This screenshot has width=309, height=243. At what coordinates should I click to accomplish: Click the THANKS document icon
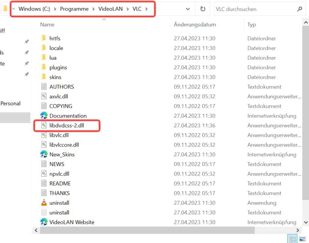coord(44,193)
